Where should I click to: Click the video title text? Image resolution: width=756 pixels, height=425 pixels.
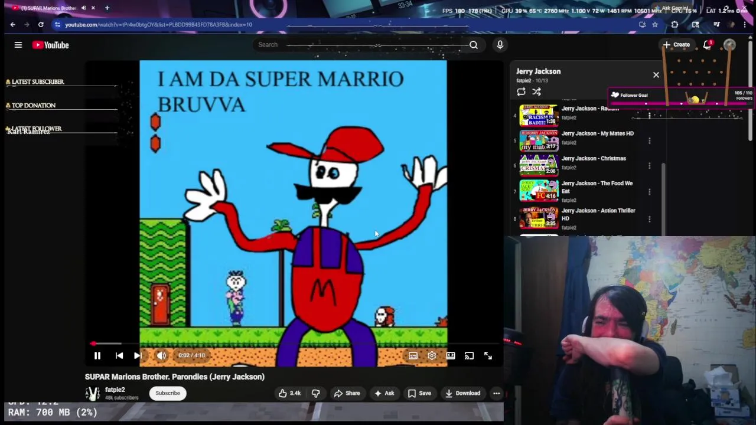[x=175, y=377]
